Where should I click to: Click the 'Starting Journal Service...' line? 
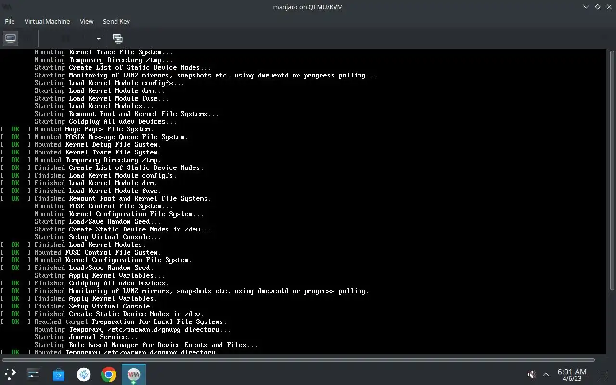(x=86, y=337)
